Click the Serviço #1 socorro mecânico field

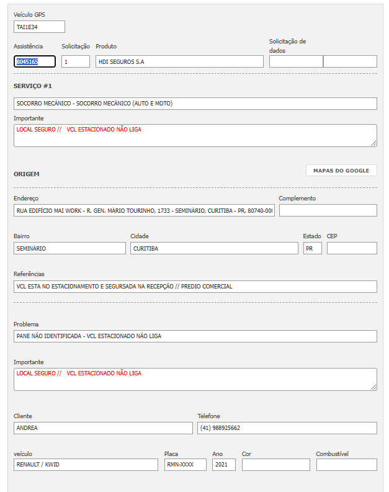point(195,104)
